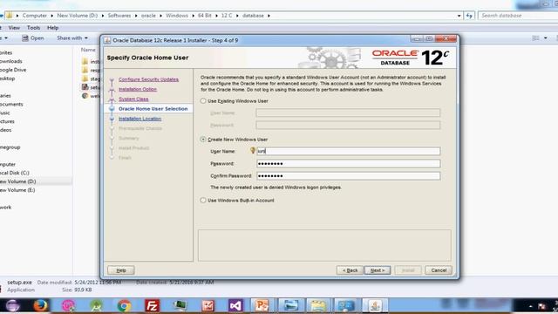Image resolution: width=558 pixels, height=314 pixels.
Task: Click Softwares breadcrumb segment
Action: pyautogui.click(x=119, y=16)
